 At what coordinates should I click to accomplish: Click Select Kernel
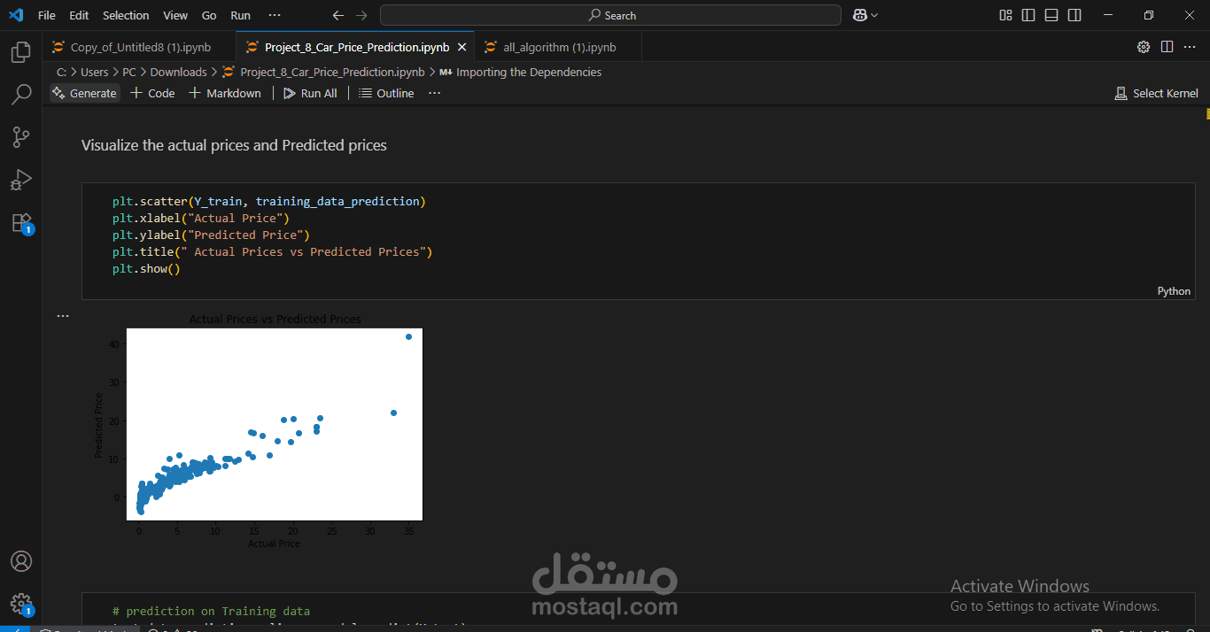[x=1156, y=93]
